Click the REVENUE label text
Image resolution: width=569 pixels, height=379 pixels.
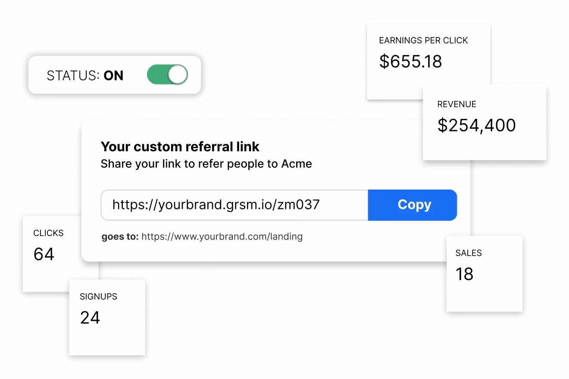(456, 104)
